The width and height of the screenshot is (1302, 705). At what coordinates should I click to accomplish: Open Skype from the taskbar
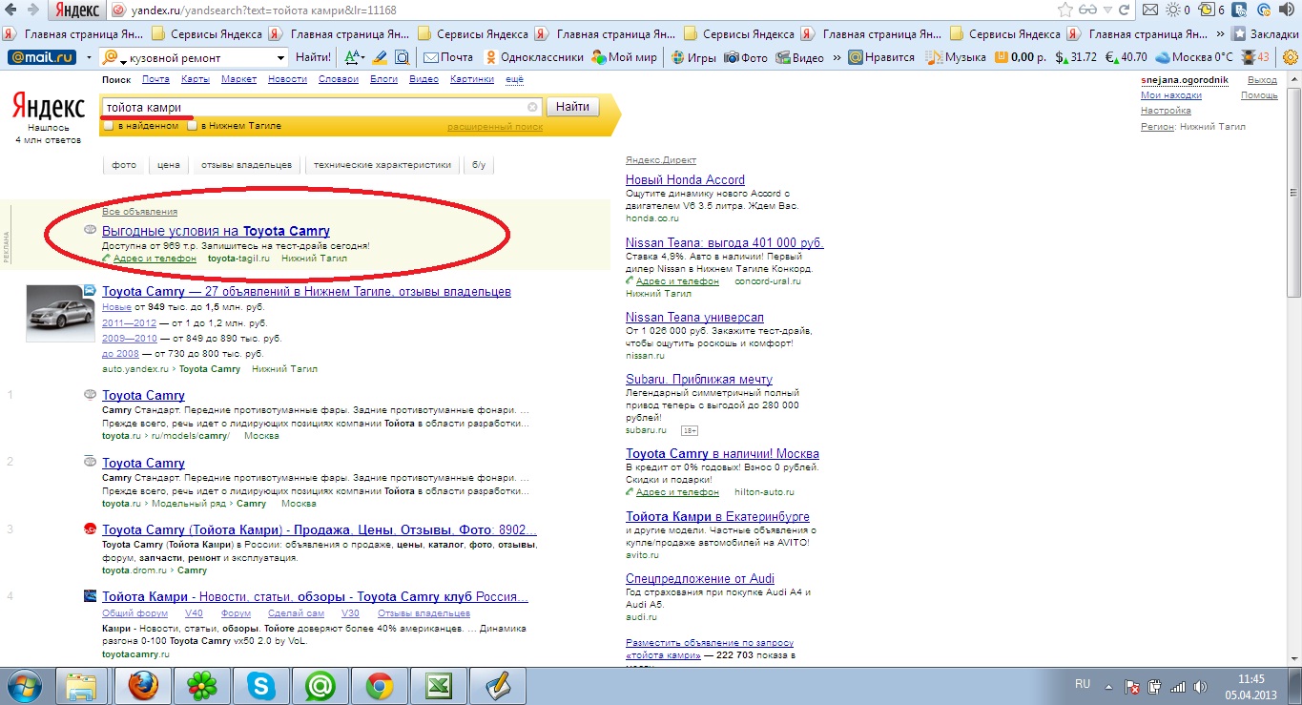pos(260,685)
